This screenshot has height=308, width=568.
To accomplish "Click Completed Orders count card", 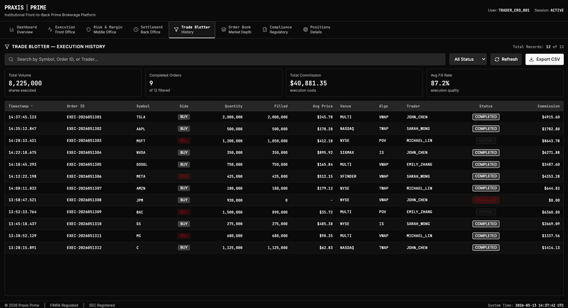I will point(214,83).
